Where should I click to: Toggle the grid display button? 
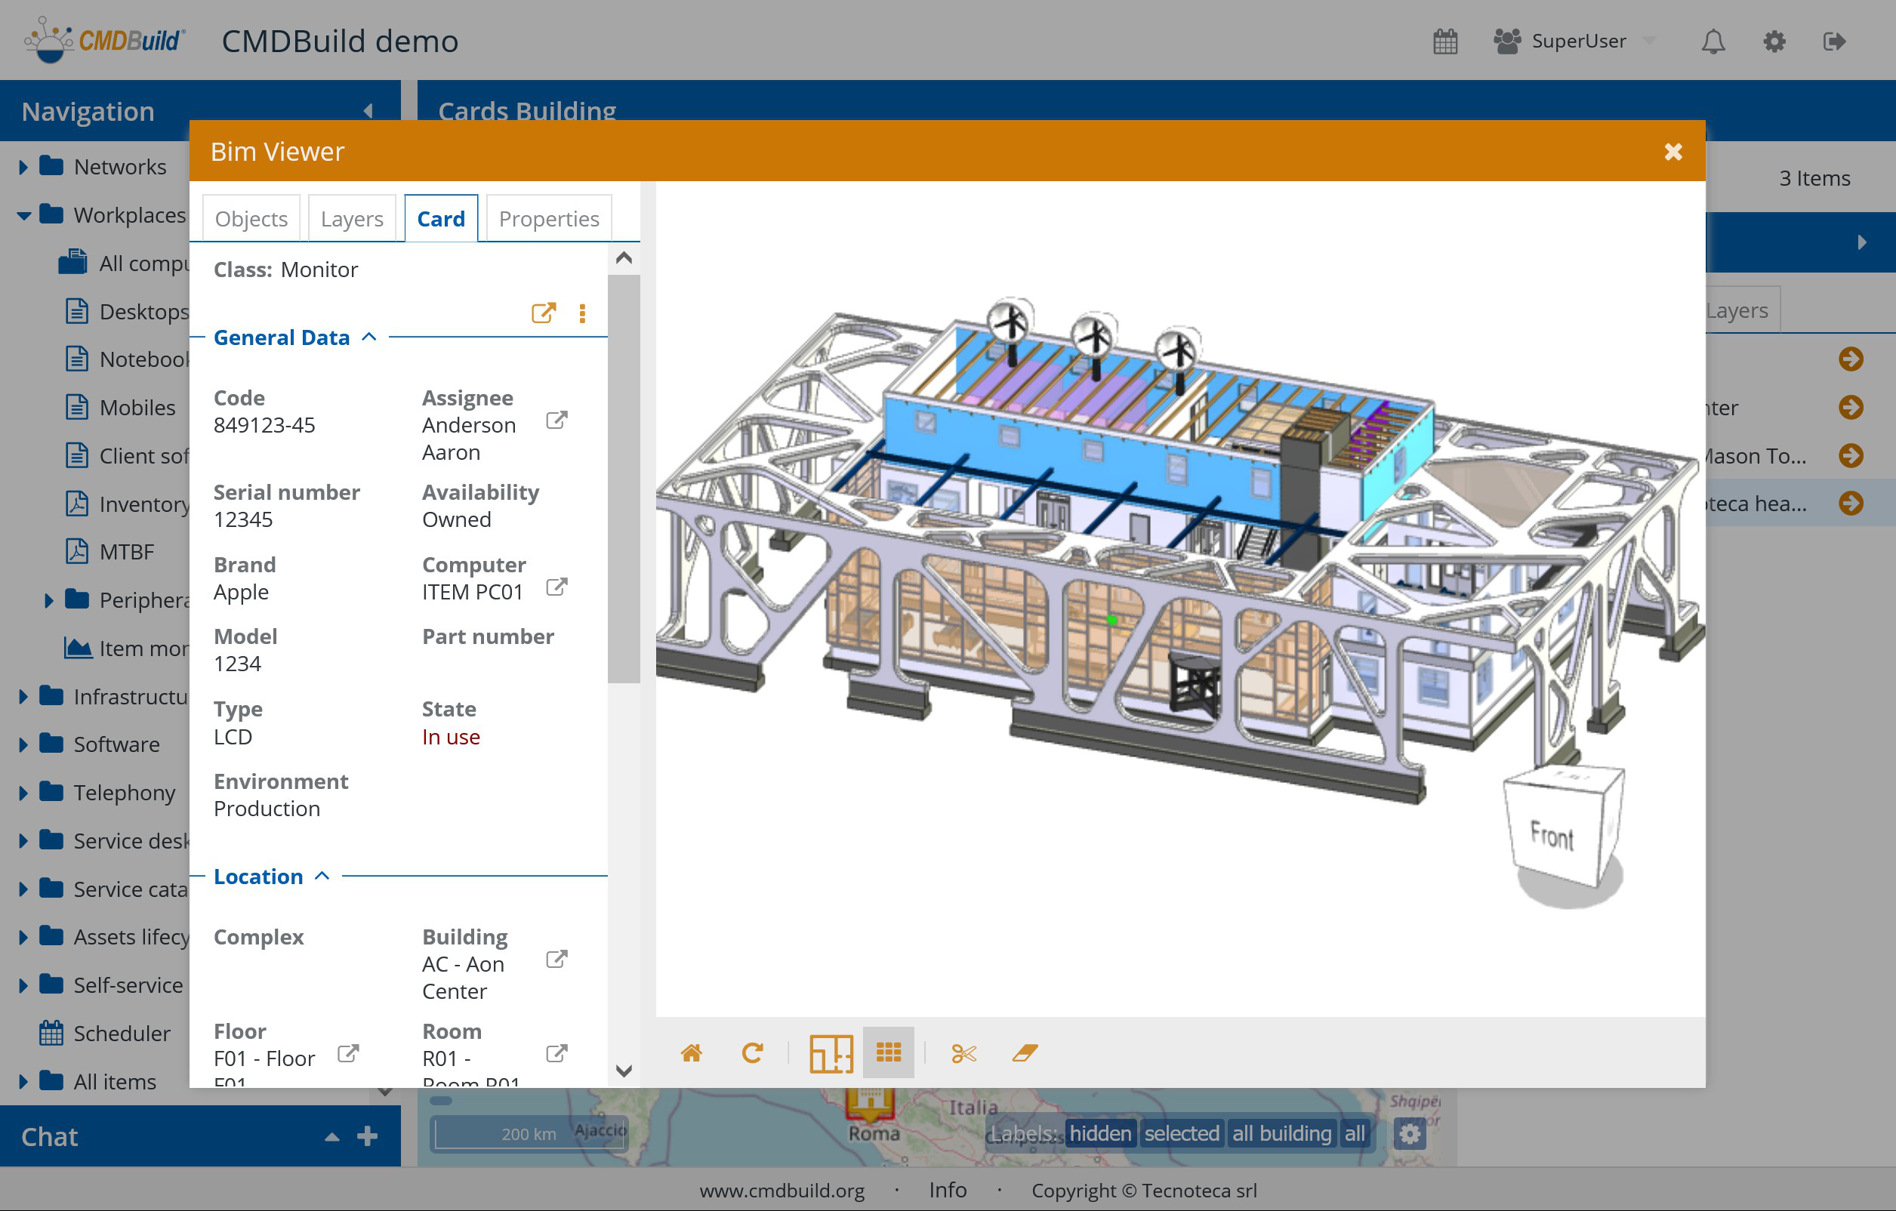tap(888, 1052)
